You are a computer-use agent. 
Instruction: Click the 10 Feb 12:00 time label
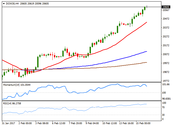click(x=110, y=123)
